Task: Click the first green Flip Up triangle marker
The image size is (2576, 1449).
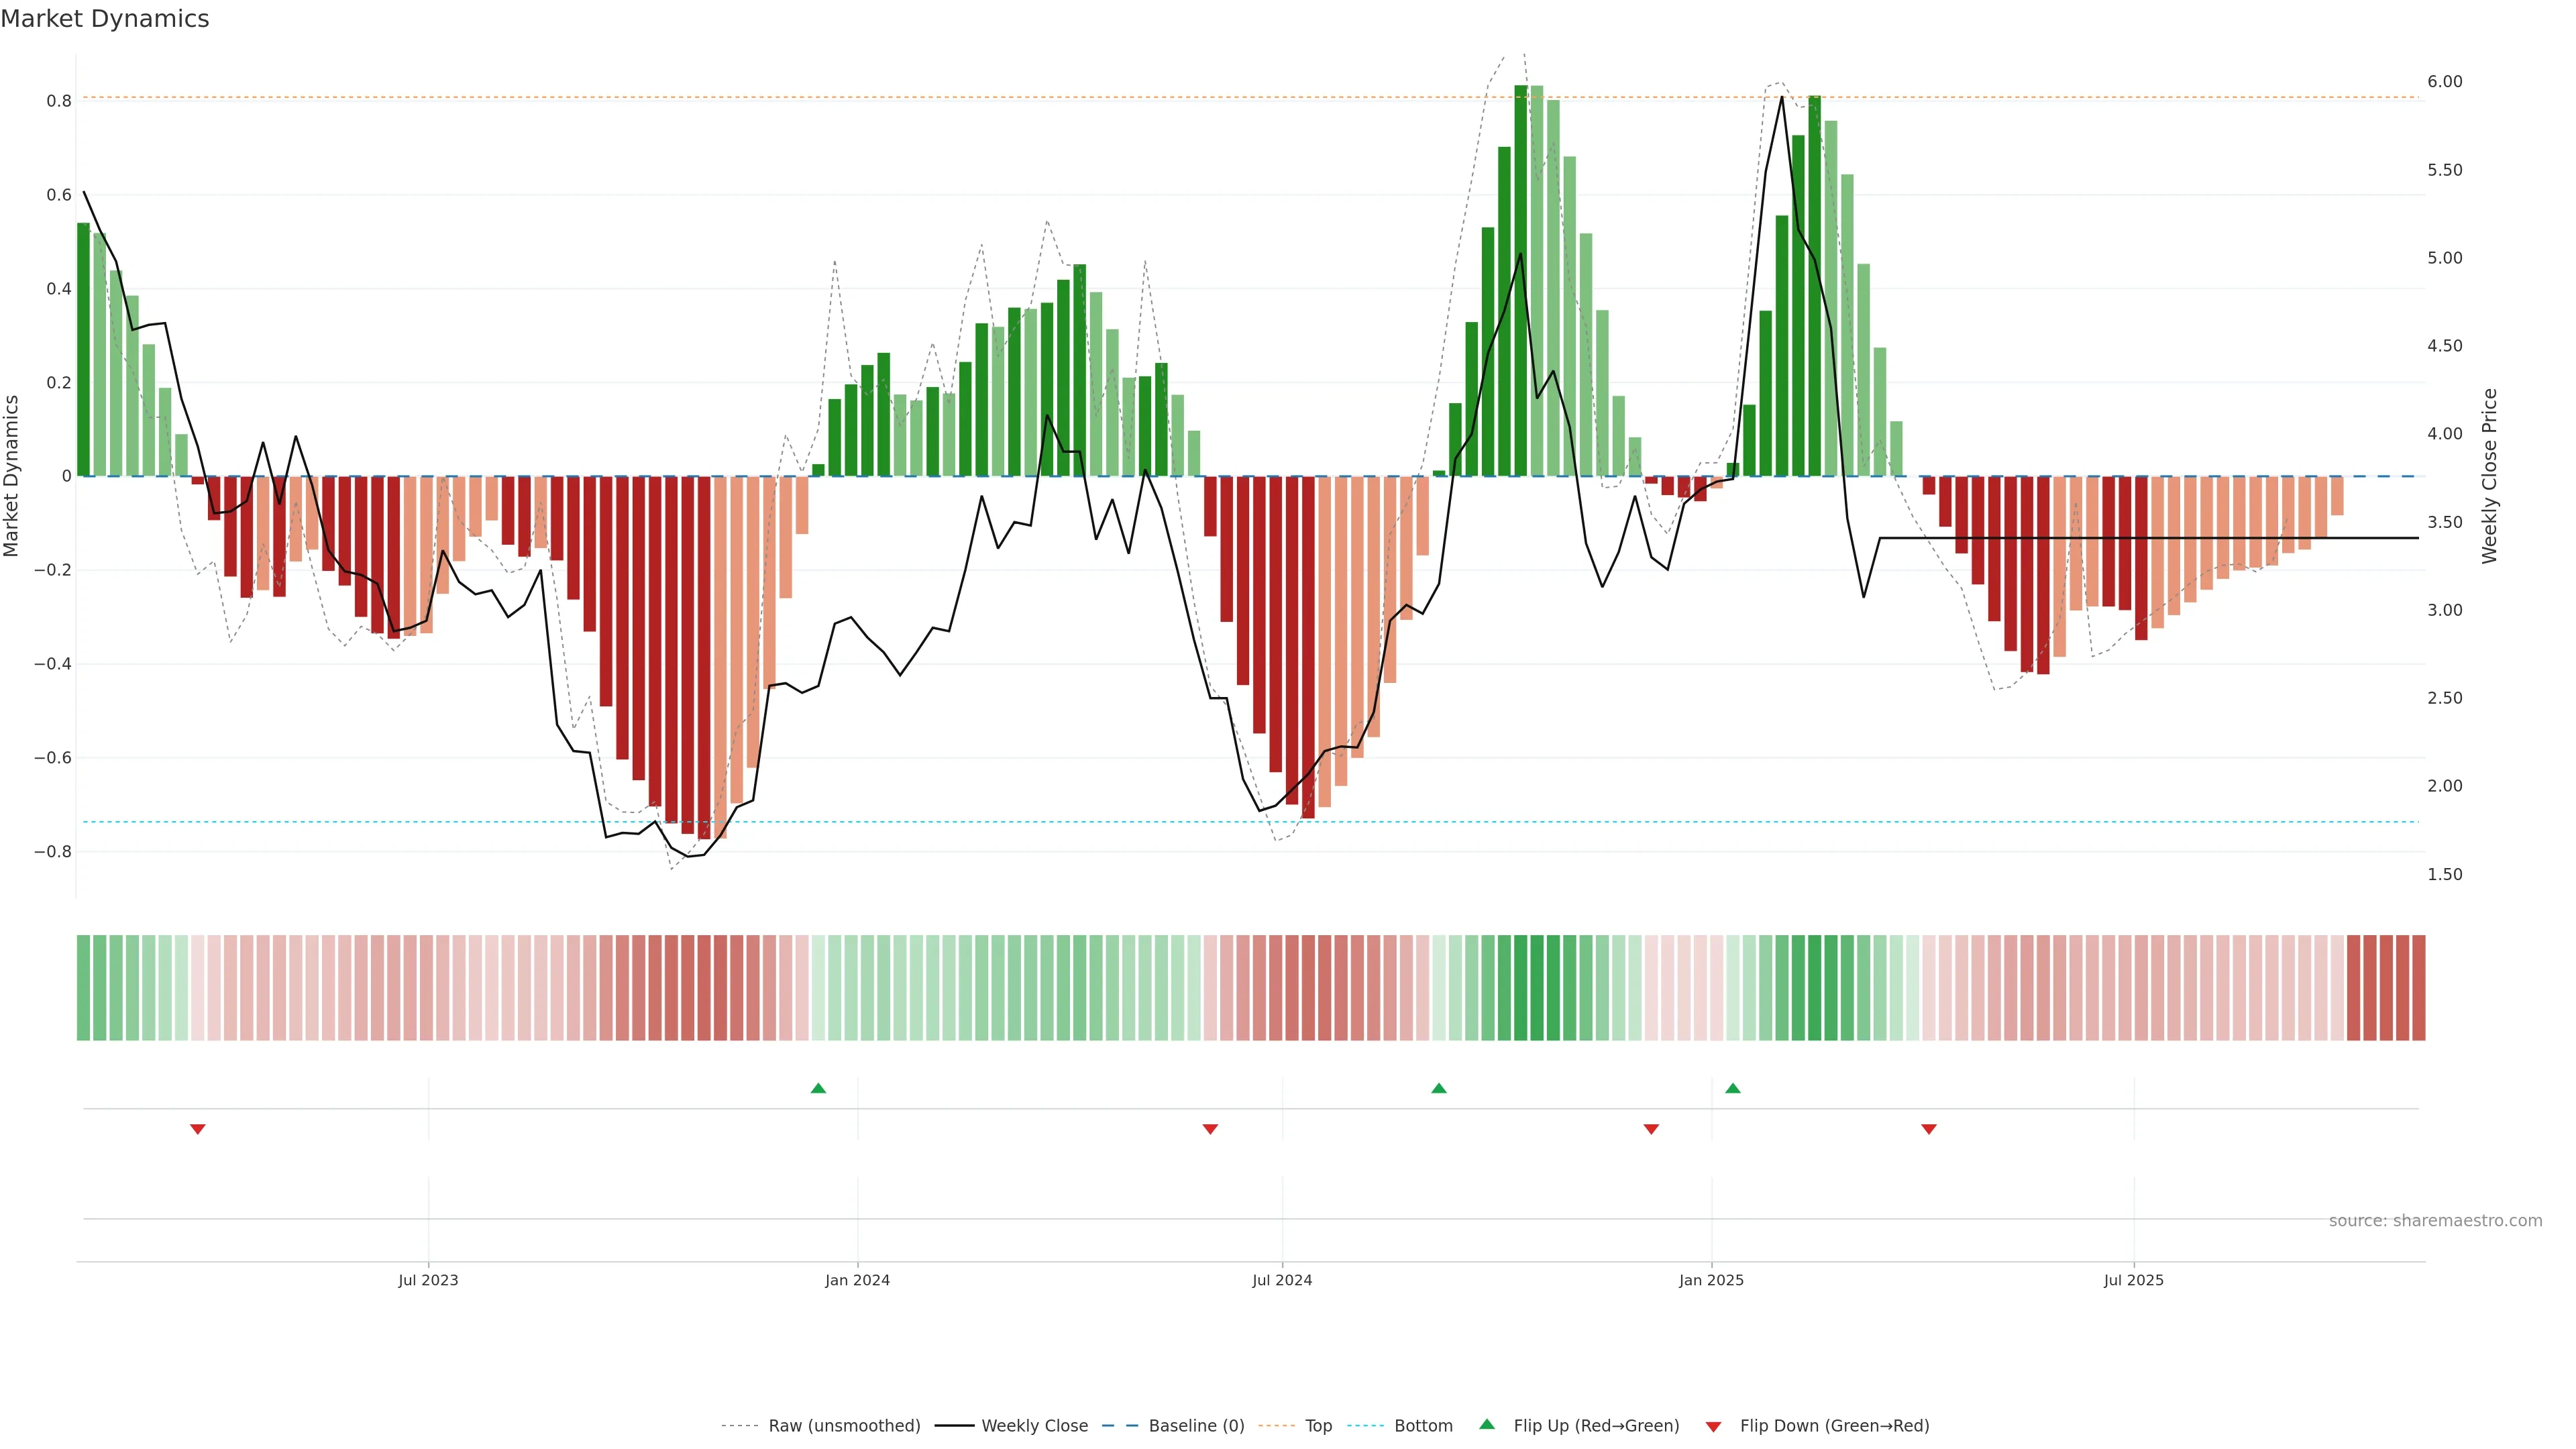Action: tap(818, 1088)
